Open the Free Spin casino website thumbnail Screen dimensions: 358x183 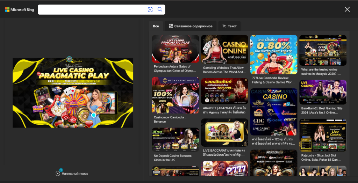pos(323,50)
